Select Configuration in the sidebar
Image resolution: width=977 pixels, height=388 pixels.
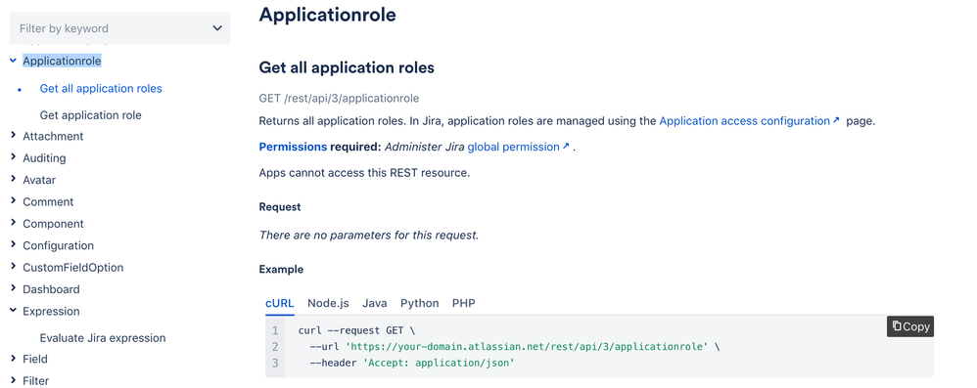[58, 245]
